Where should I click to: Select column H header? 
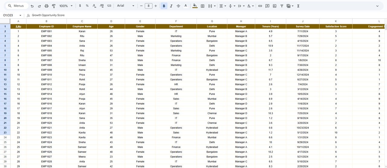point(241,21)
